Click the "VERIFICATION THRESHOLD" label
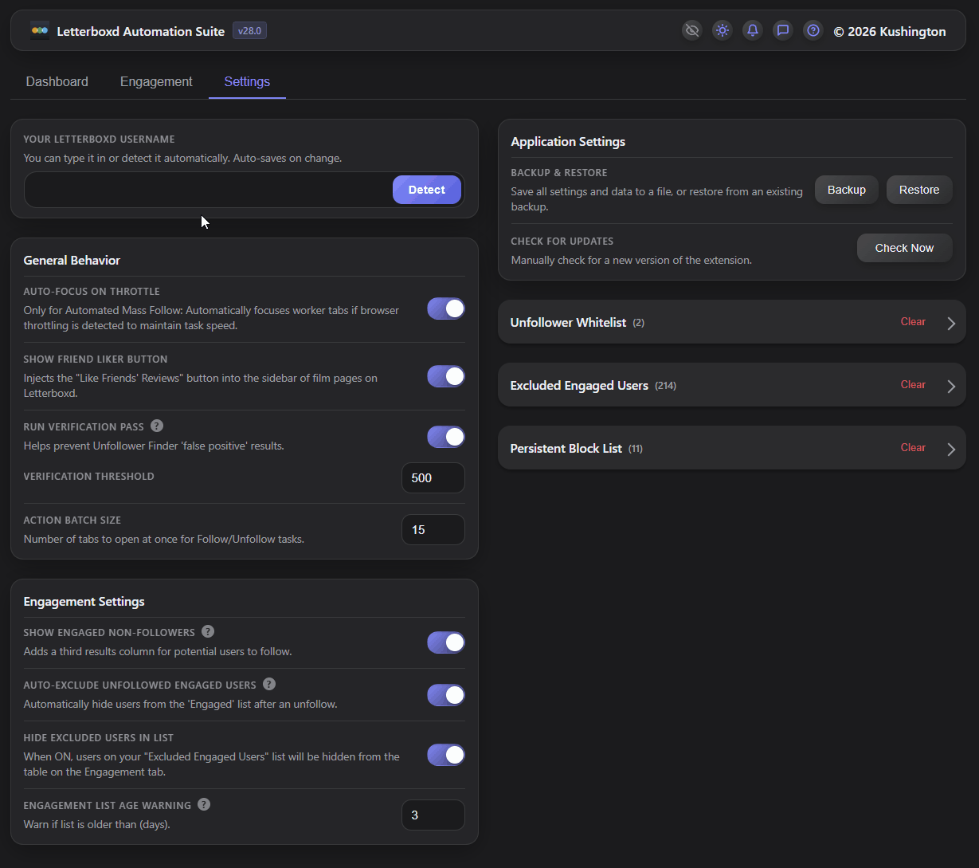The width and height of the screenshot is (979, 868). tap(89, 477)
